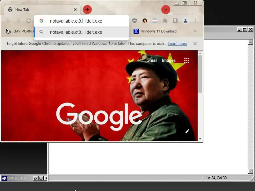
Task: Click the avatar face extension icon
Action: [145, 21]
